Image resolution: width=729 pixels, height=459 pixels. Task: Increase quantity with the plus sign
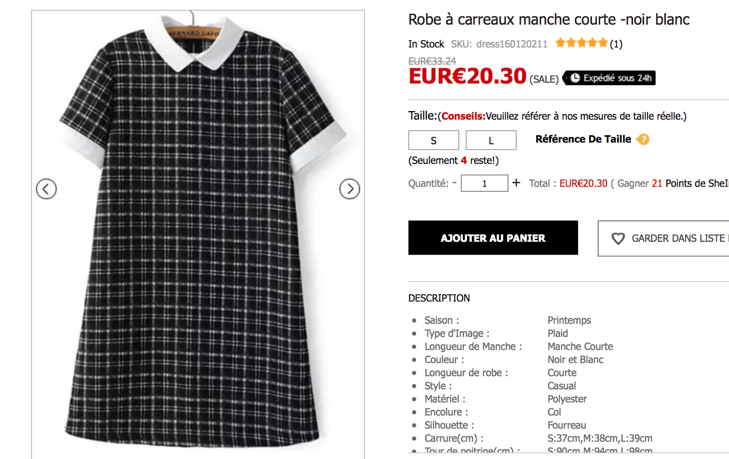point(516,183)
